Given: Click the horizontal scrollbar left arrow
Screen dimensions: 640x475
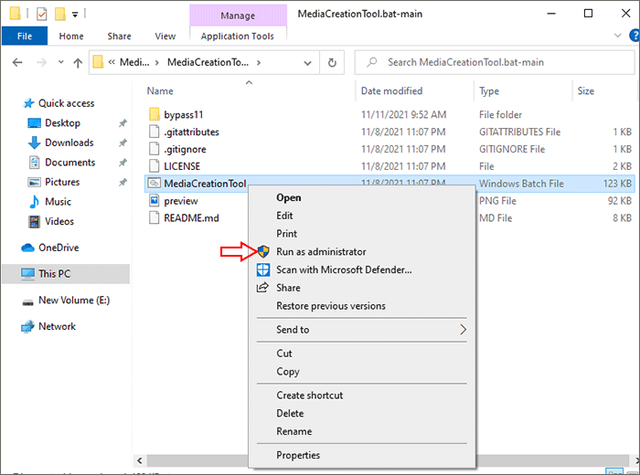Looking at the screenshot, I should click(x=140, y=460).
